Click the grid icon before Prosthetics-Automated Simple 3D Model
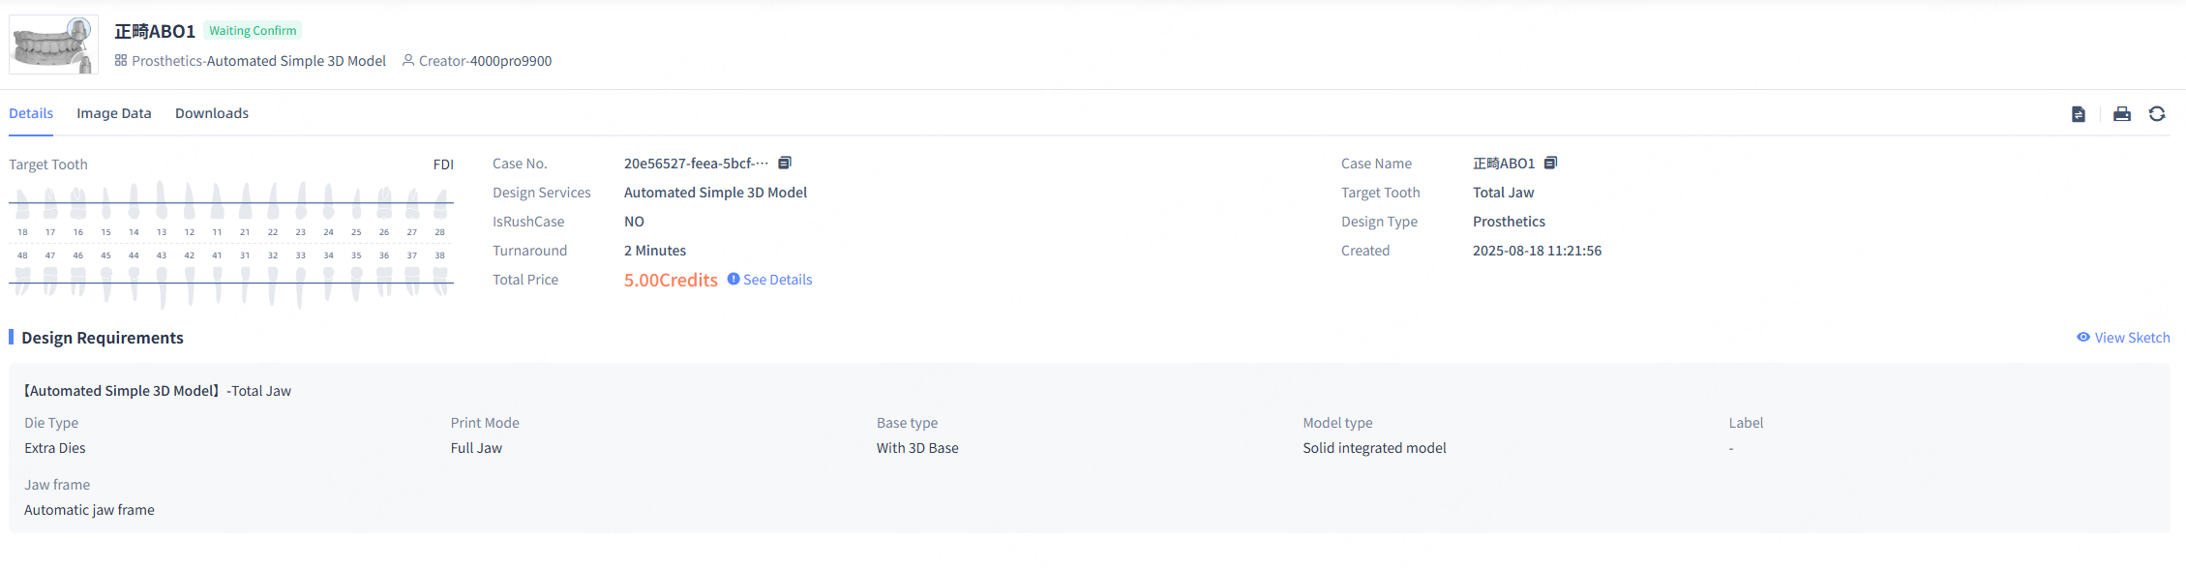The height and width of the screenshot is (568, 2186). click(121, 60)
